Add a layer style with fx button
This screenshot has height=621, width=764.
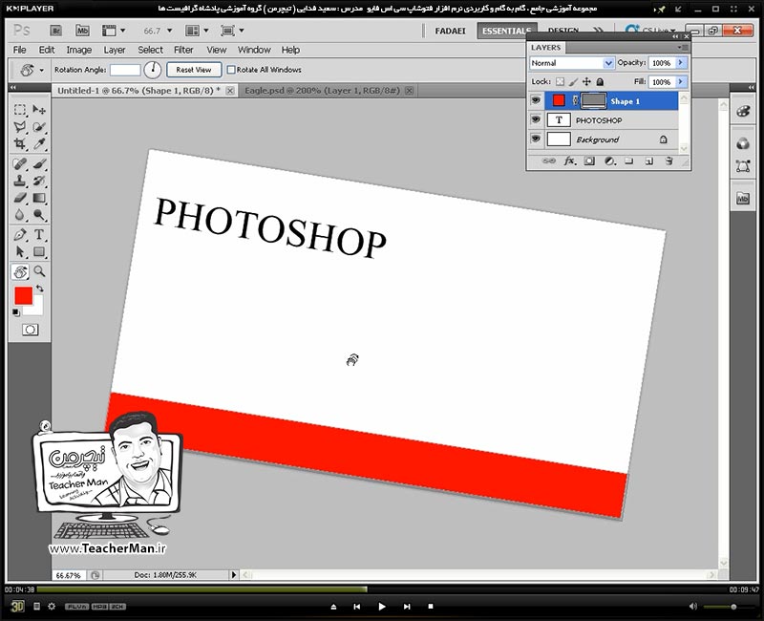tap(569, 161)
